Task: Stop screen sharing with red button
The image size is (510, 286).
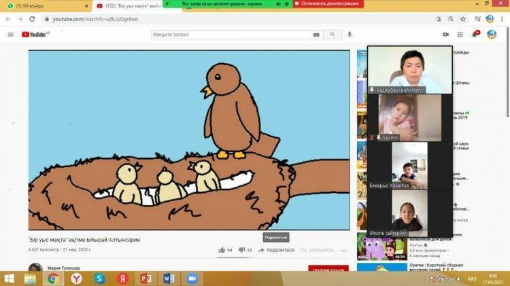Action: pyautogui.click(x=328, y=3)
